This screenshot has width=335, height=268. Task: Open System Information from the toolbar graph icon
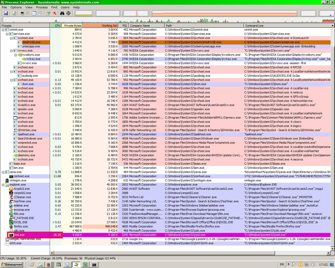click(x=22, y=13)
